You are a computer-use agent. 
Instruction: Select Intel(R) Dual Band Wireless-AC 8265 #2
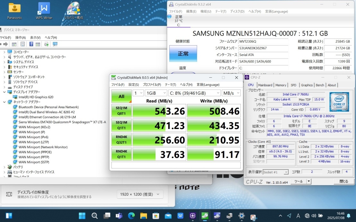47,112
